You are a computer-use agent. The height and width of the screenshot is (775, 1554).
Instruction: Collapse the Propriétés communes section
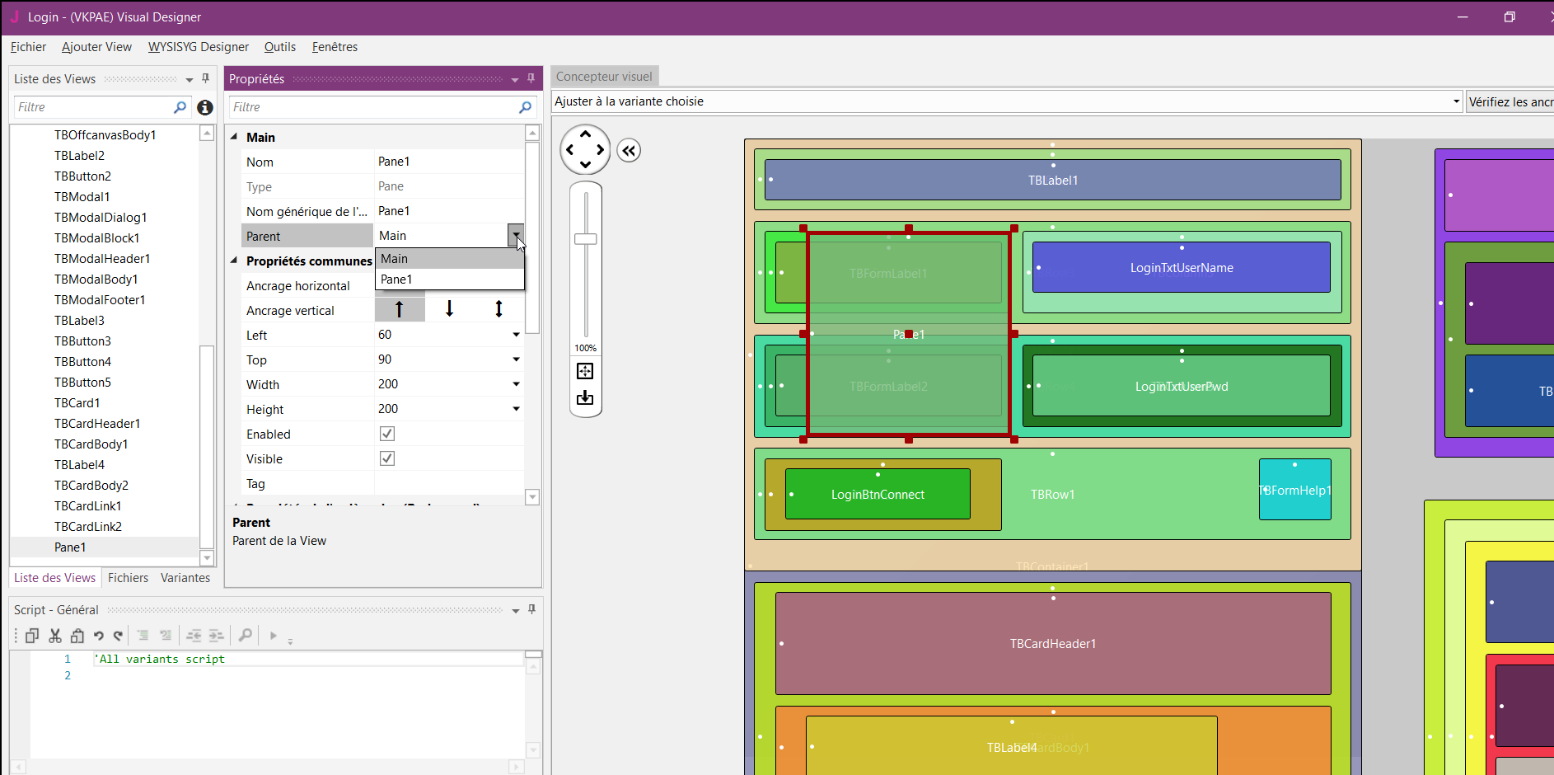click(x=234, y=261)
